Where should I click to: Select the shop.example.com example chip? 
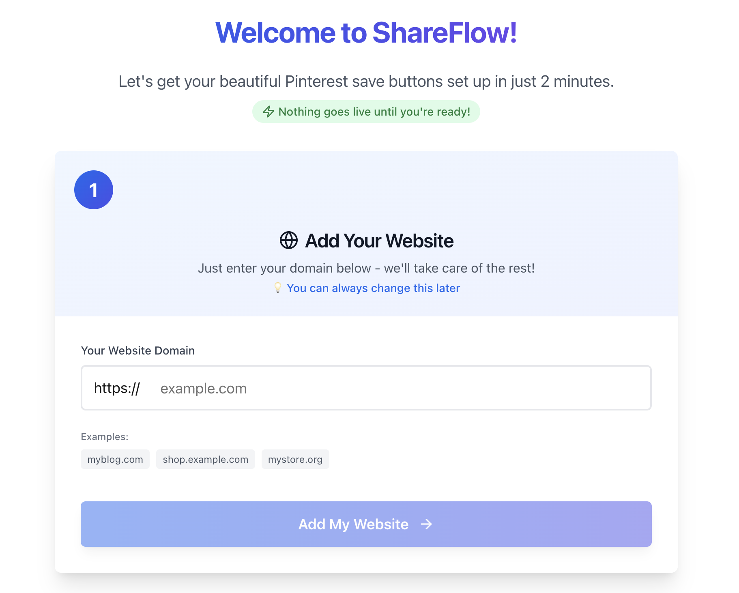pyautogui.click(x=206, y=459)
